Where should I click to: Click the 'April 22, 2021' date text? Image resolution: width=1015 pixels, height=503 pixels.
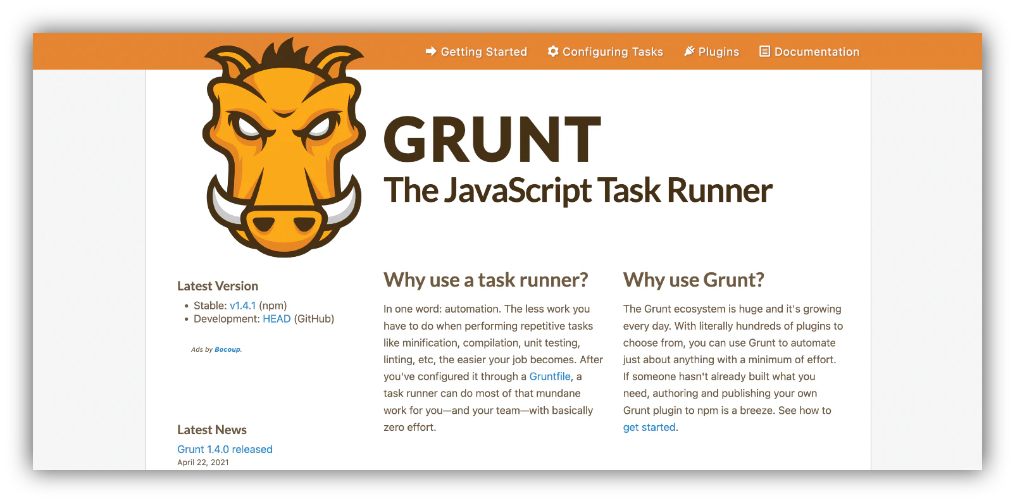[x=203, y=463]
